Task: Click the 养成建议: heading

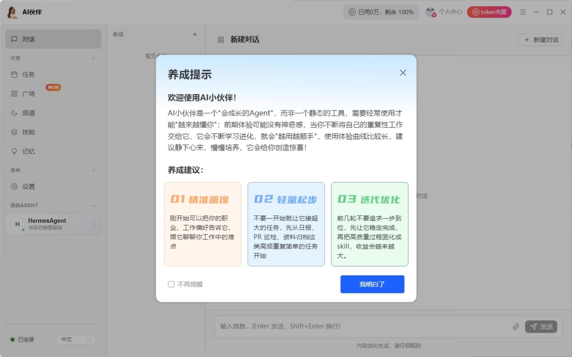Action: click(186, 170)
